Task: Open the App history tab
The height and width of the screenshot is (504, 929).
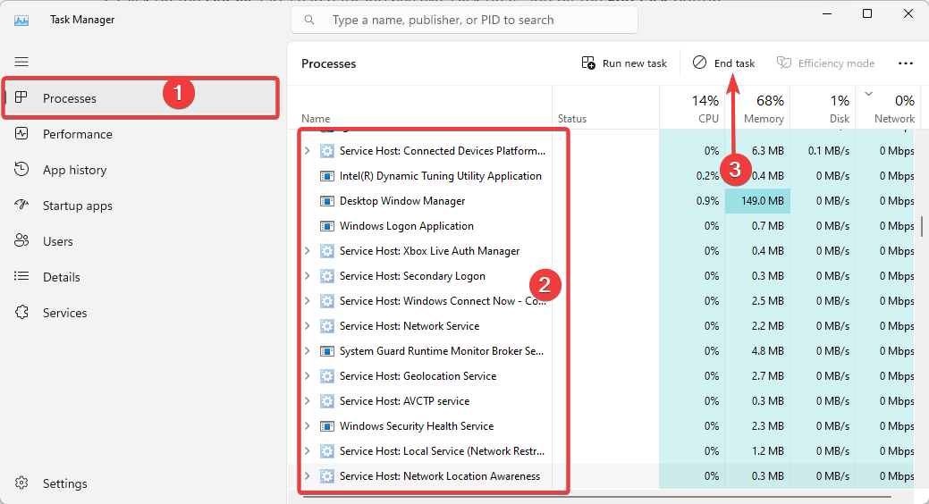Action: tap(74, 170)
